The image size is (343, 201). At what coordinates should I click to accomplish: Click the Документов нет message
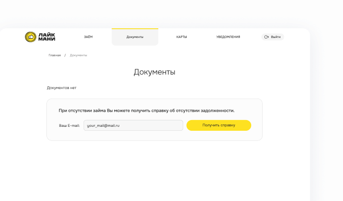point(62,88)
